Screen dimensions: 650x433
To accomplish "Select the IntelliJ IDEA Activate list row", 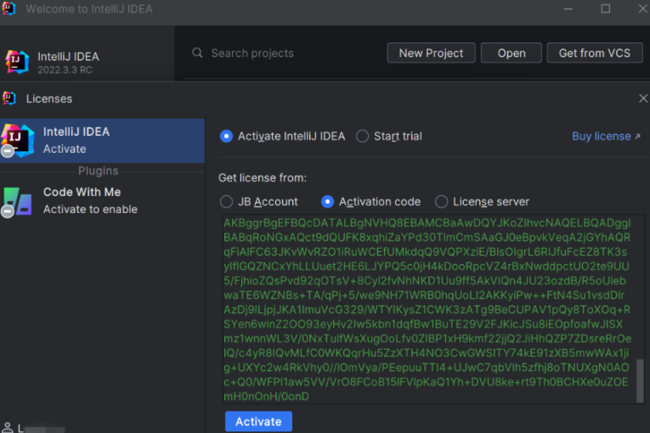I will (x=103, y=140).
